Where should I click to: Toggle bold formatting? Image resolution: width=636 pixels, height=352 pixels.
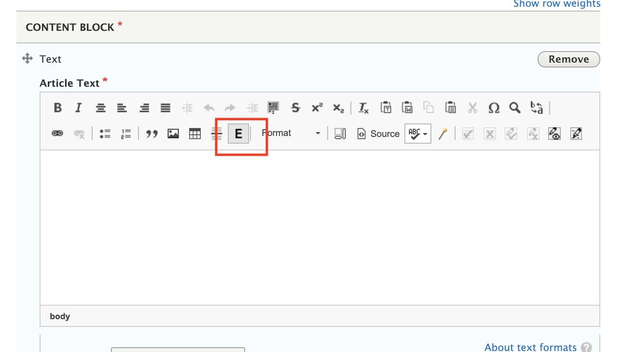click(x=57, y=108)
